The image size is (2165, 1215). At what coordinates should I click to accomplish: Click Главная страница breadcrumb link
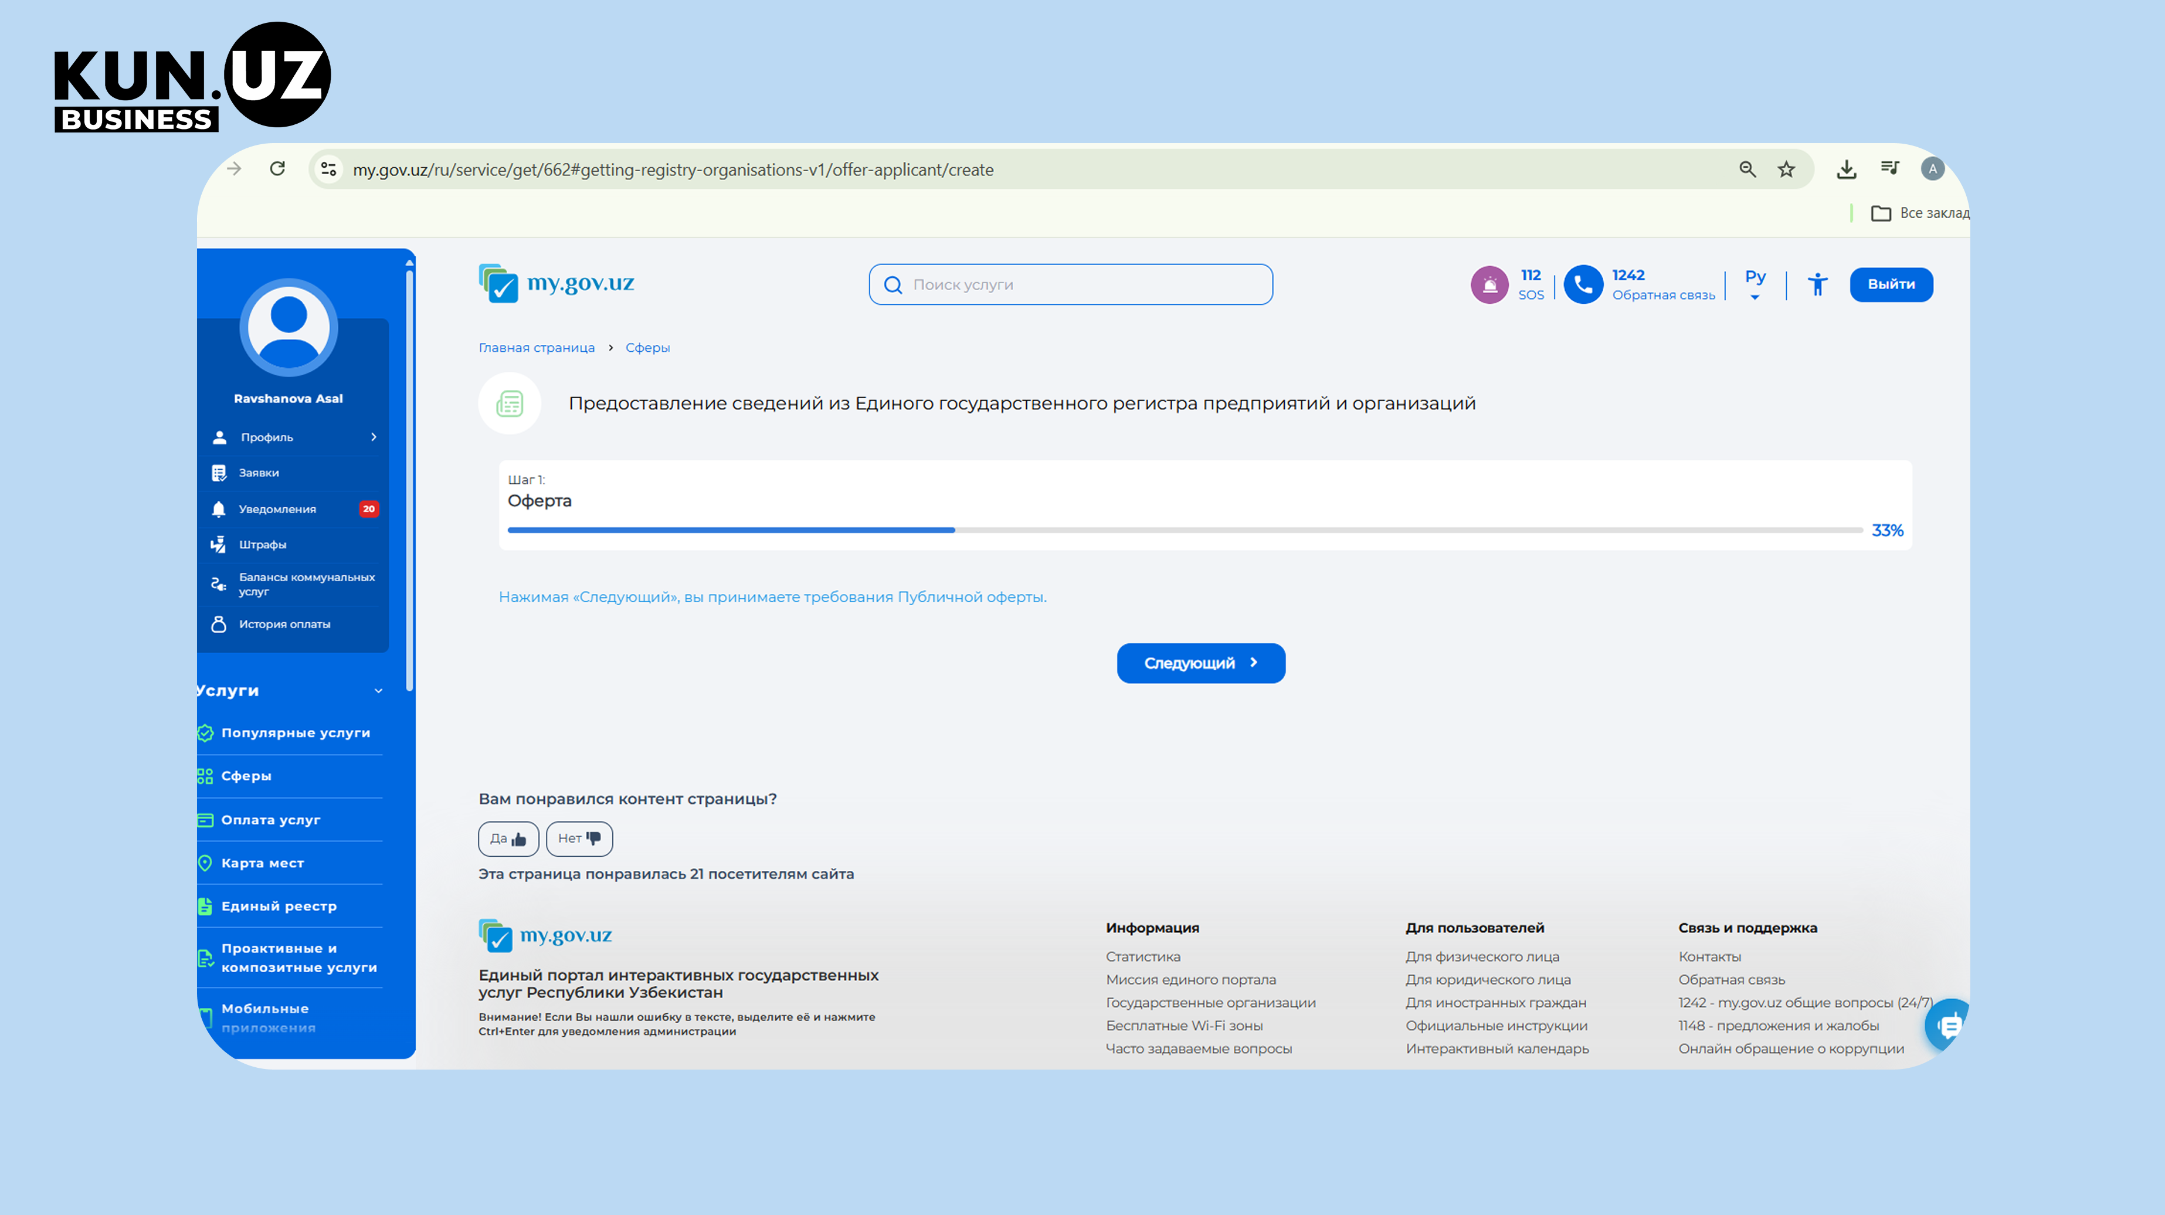[536, 348]
